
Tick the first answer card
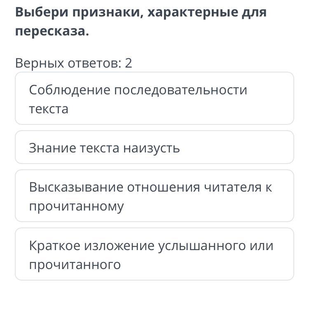pos(154,98)
